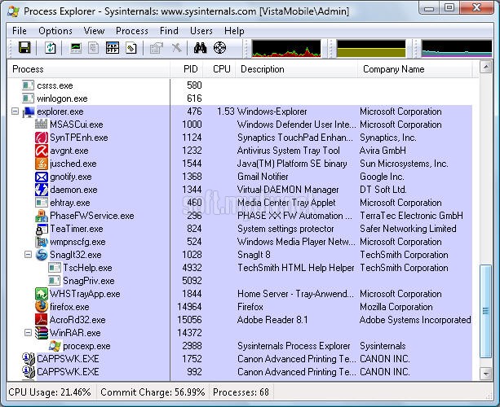Screen dimensions: 500x407
Task: Click the Gmail Notifier description cell
Action: (263, 177)
